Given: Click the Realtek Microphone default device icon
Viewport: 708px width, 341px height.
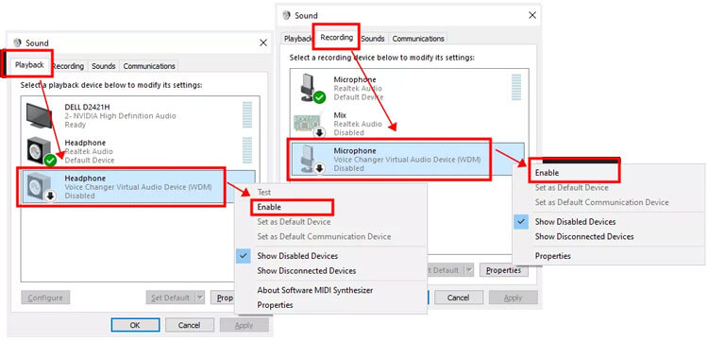Looking at the screenshot, I should 312,88.
